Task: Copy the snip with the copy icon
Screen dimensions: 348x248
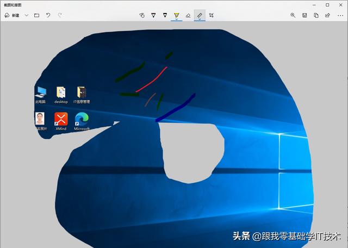Action: pos(316,15)
